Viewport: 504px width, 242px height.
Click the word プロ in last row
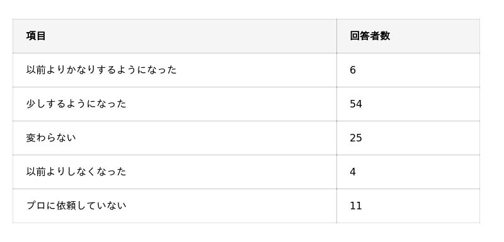tap(36, 206)
